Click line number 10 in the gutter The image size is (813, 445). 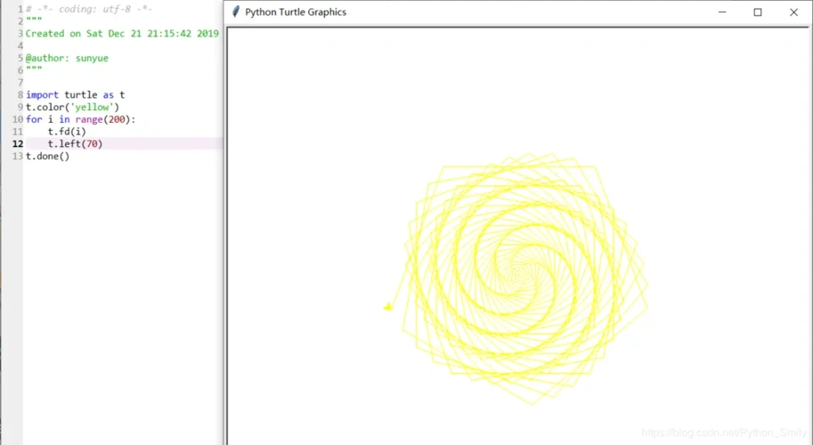coord(18,119)
